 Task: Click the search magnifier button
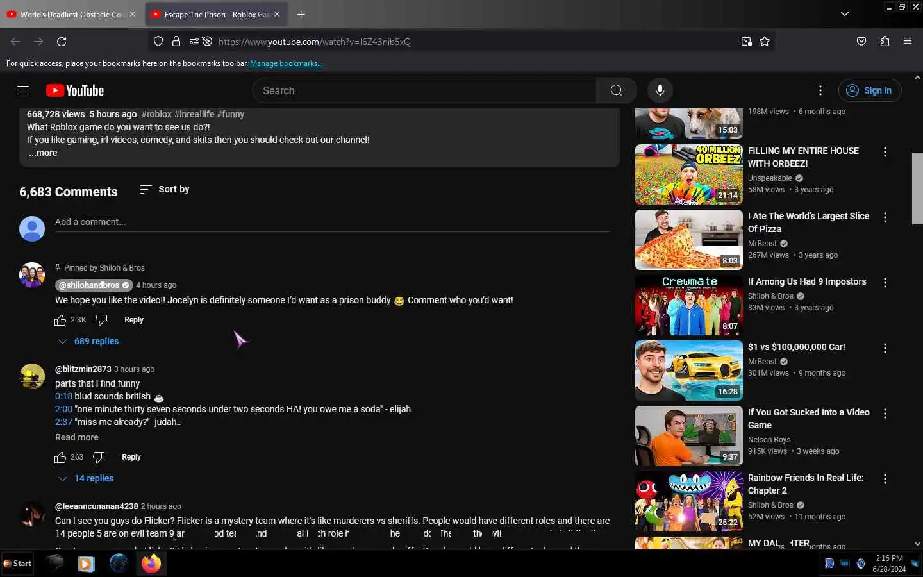pos(616,90)
